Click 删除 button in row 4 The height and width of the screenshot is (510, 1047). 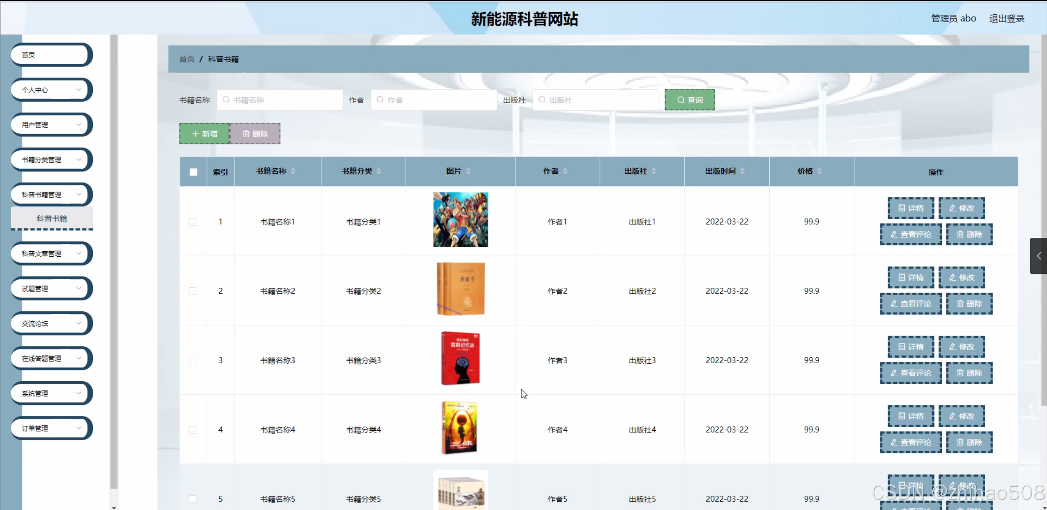[x=969, y=442]
